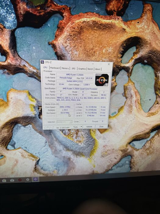Switch to the Mainboard tab
The height and width of the screenshot is (214, 160).
pos(55,68)
